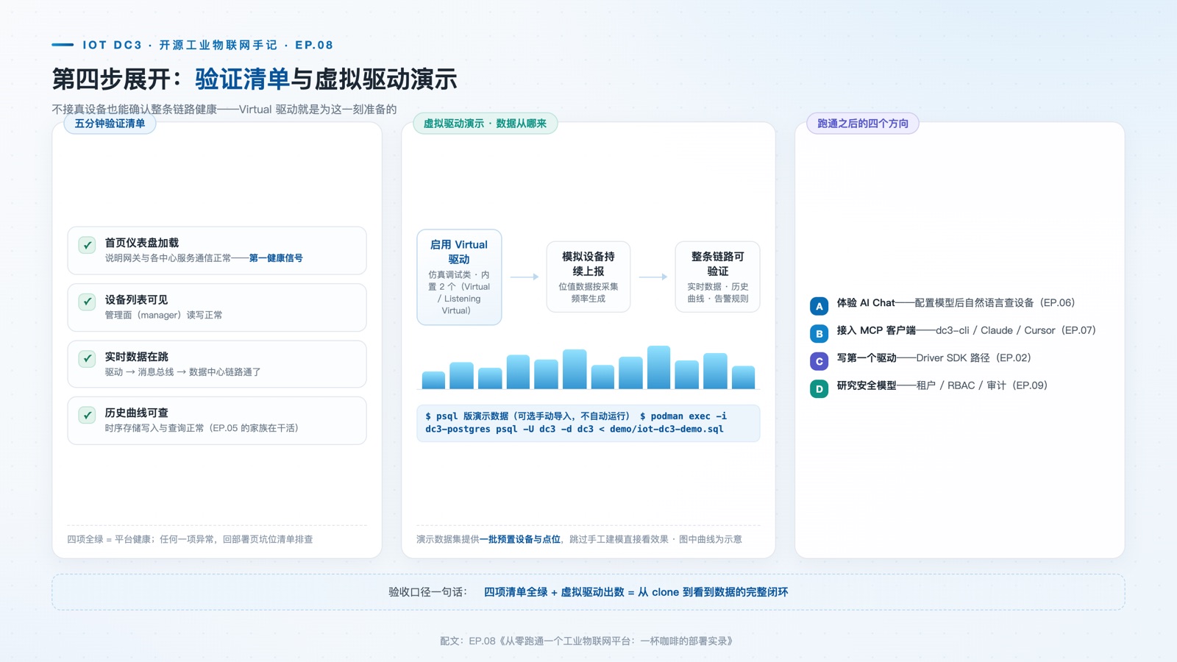Click the checkmark icon beside 设备列表可见
1177x662 pixels.
coord(87,302)
